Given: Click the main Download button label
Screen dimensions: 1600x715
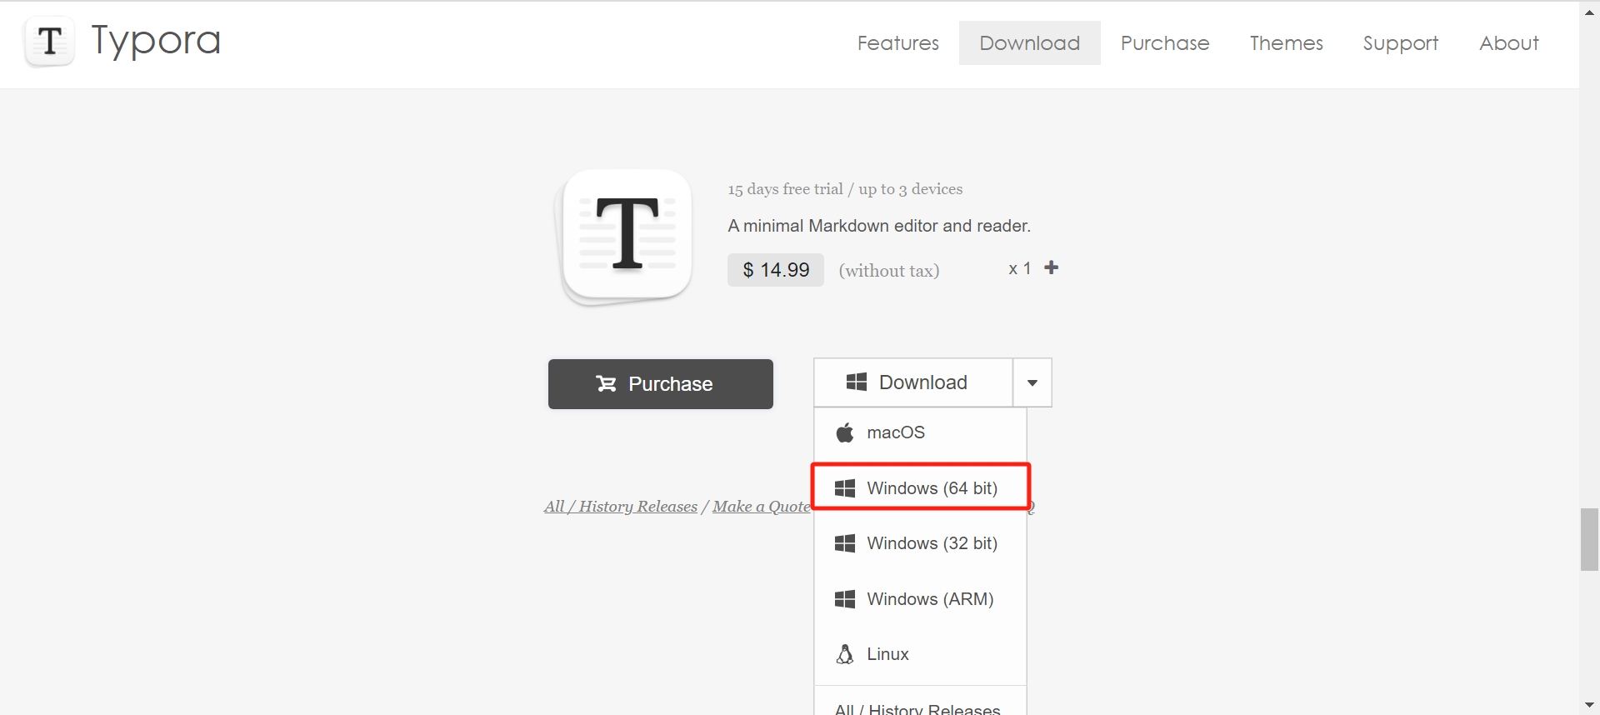Looking at the screenshot, I should 913,382.
